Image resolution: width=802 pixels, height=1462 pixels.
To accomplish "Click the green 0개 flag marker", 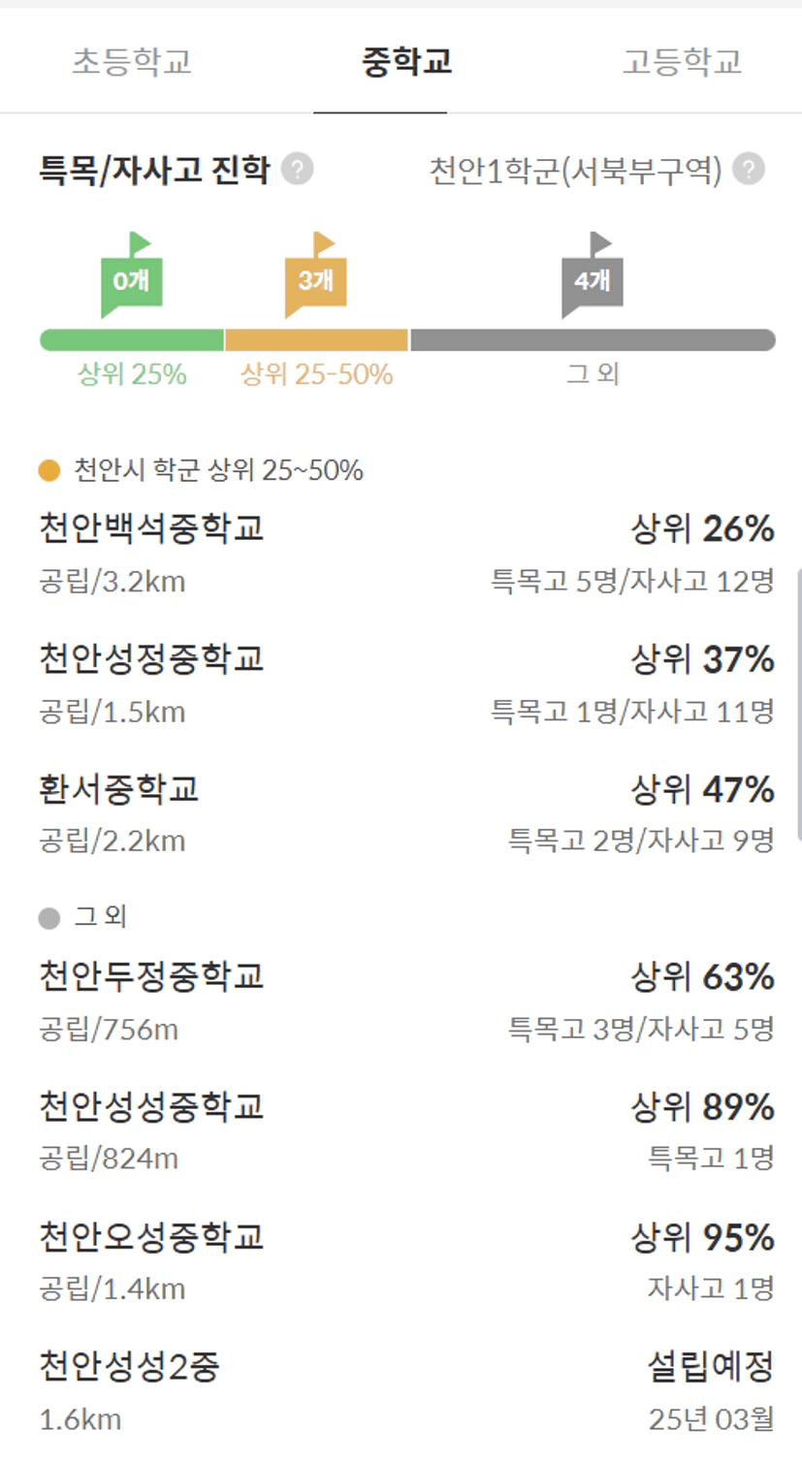I will [131, 280].
